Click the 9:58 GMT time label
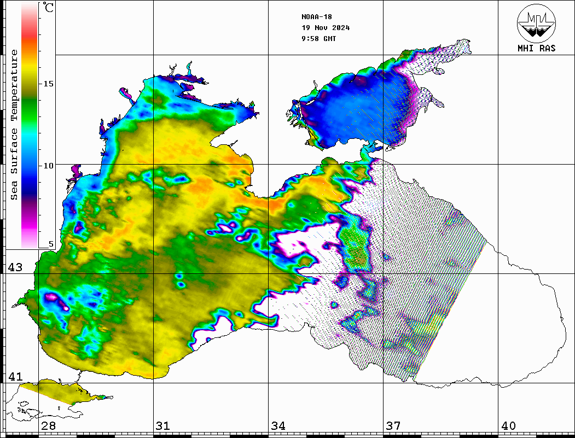 tap(319, 39)
